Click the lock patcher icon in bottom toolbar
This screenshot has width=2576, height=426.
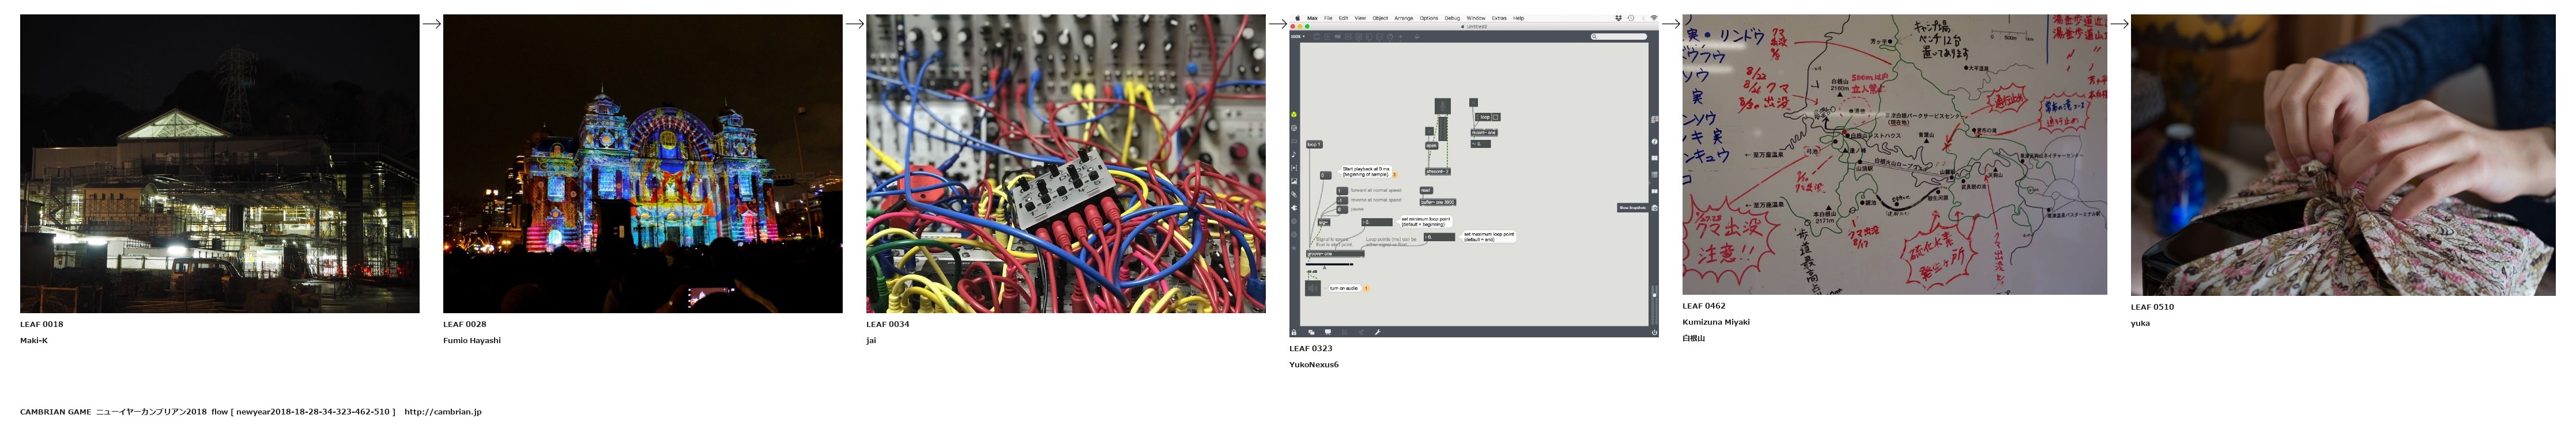(1294, 332)
